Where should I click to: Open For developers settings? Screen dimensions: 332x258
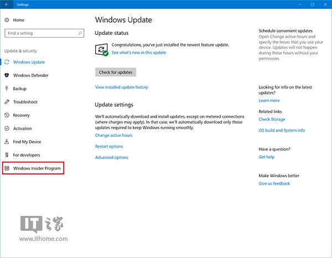pyautogui.click(x=27, y=155)
